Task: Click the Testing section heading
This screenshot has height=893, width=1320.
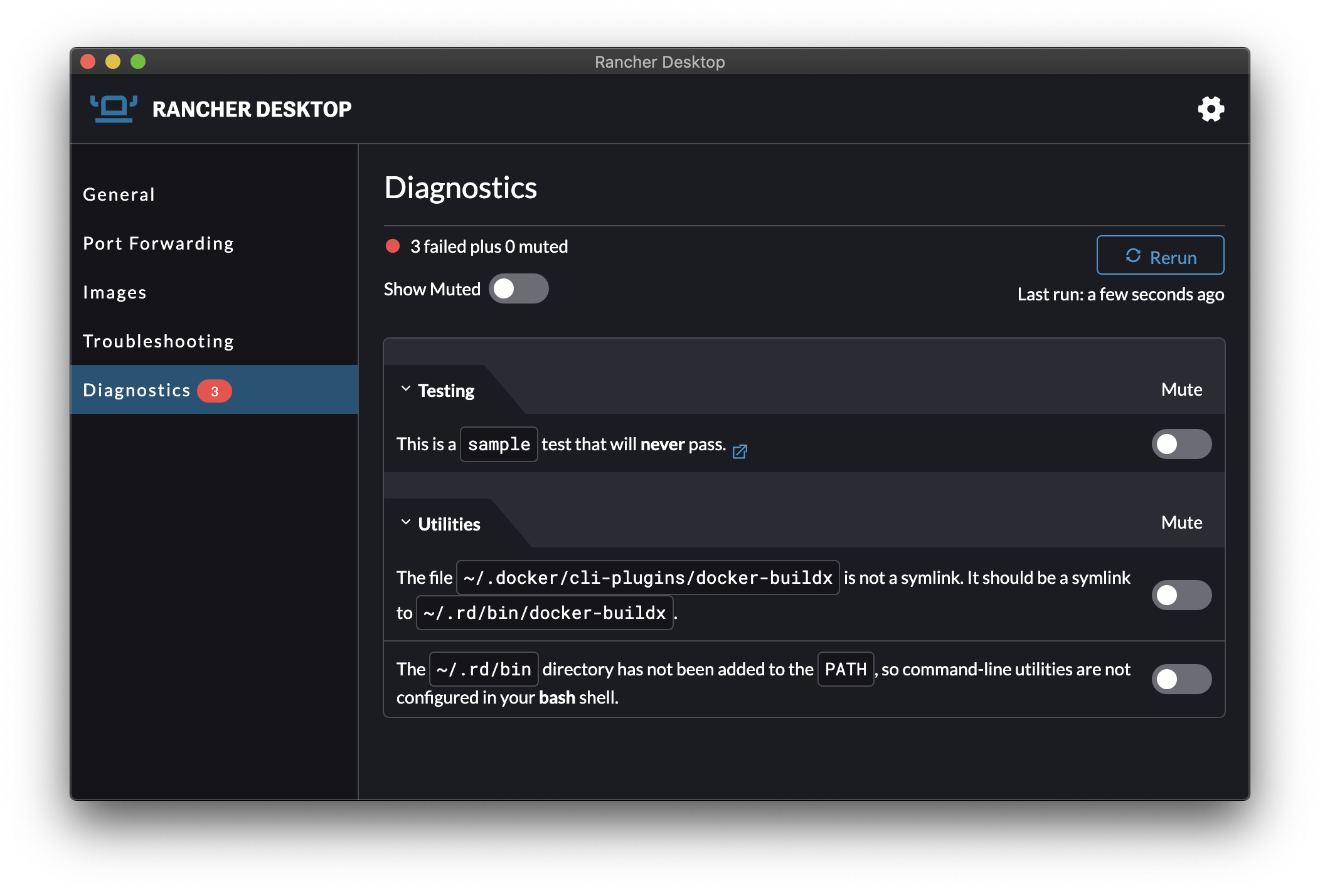Action: (446, 391)
